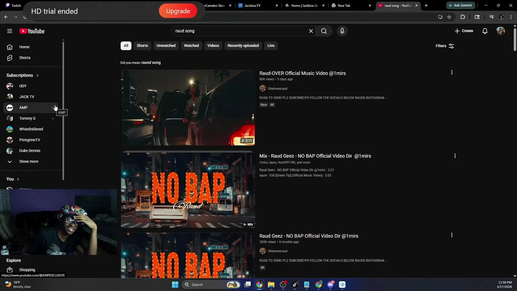
Task: Open more options for the Raud-OVER video
Action: click(x=452, y=72)
